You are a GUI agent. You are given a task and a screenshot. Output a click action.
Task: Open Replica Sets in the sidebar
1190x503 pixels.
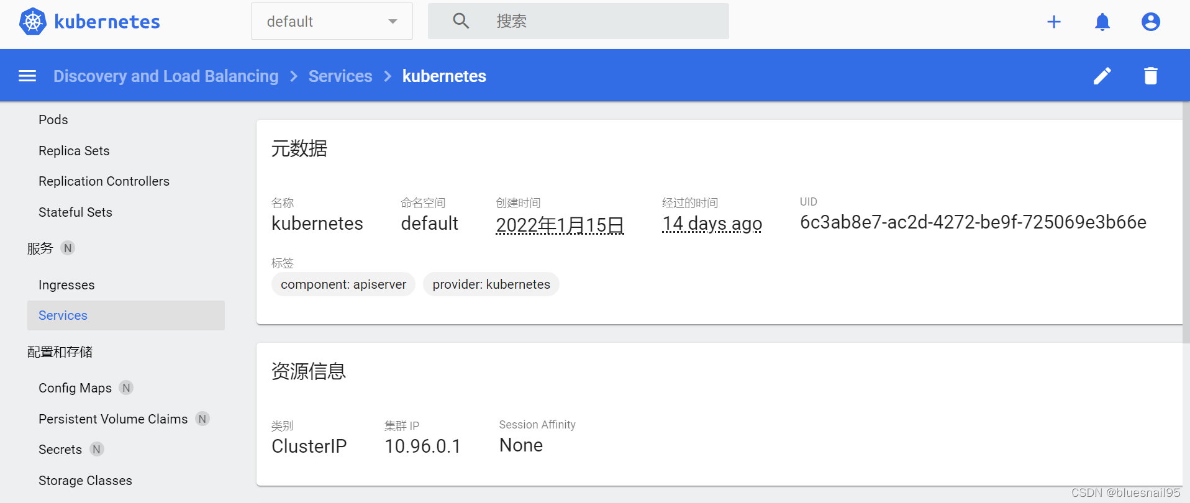[74, 151]
